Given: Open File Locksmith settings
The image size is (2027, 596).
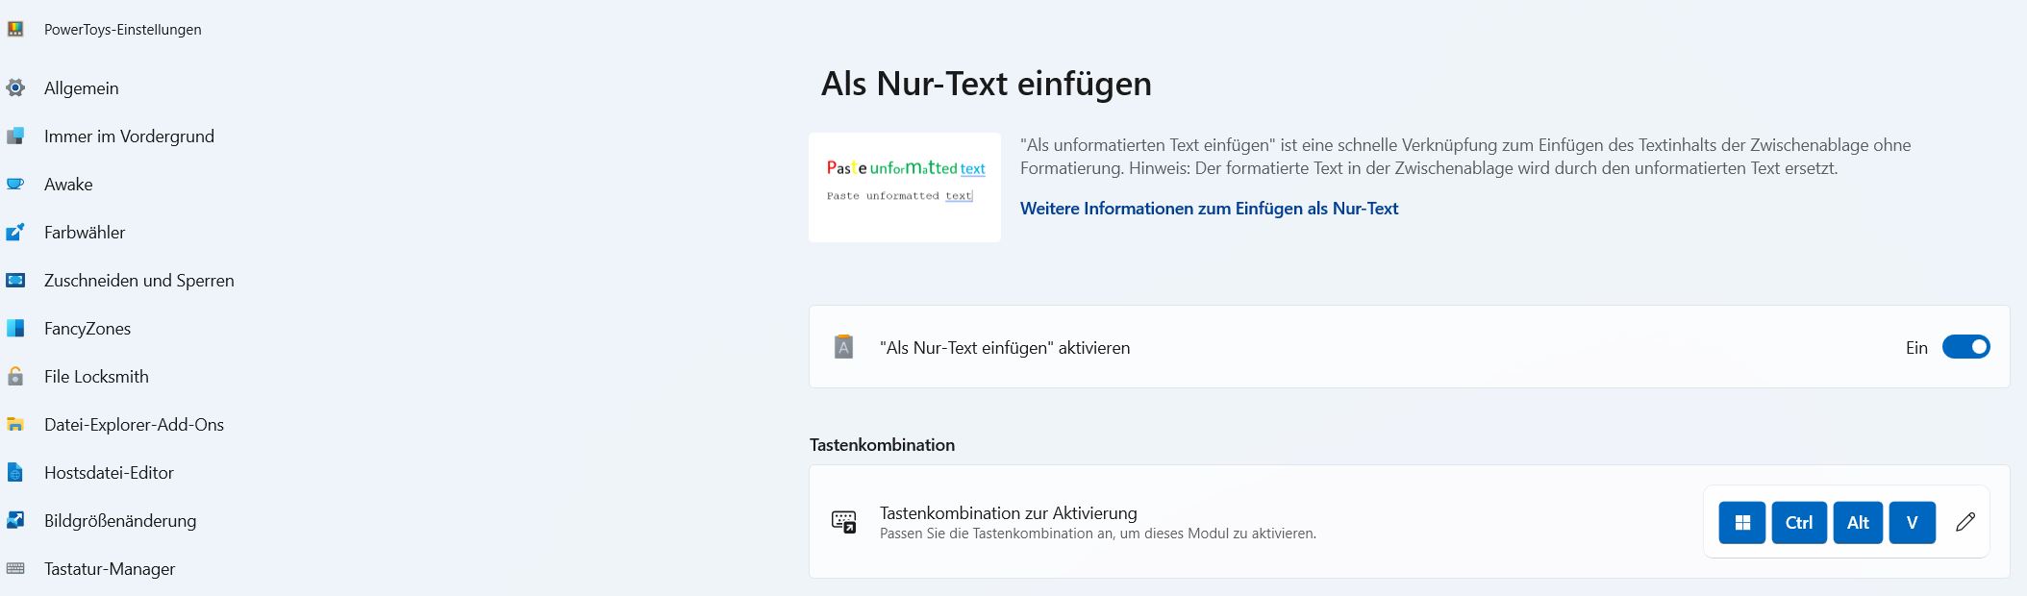Looking at the screenshot, I should point(96,377).
